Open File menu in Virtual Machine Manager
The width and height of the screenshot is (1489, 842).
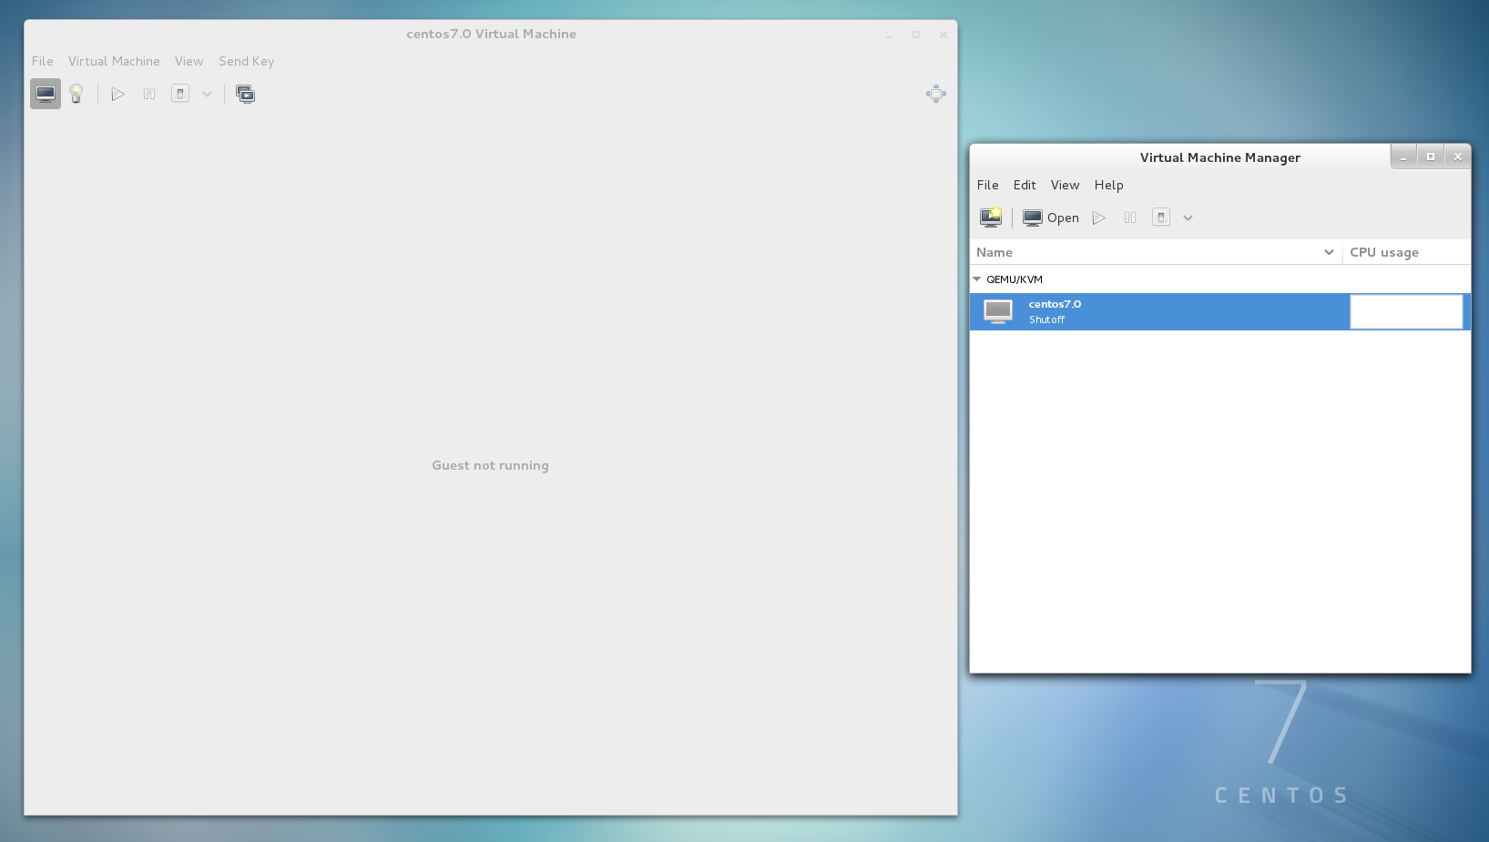point(988,185)
